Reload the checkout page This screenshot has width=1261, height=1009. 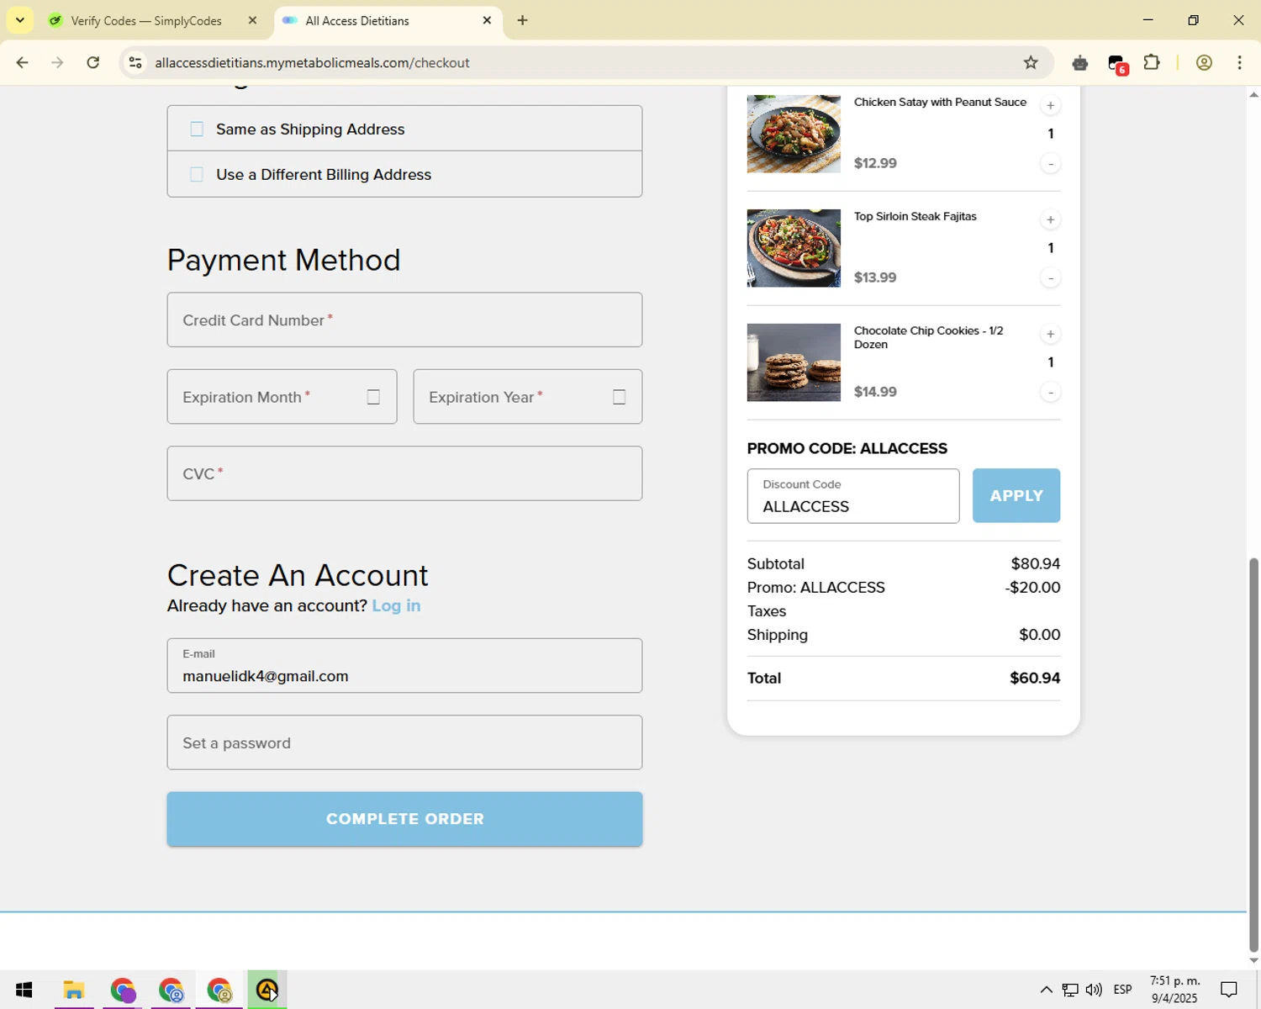coord(93,62)
